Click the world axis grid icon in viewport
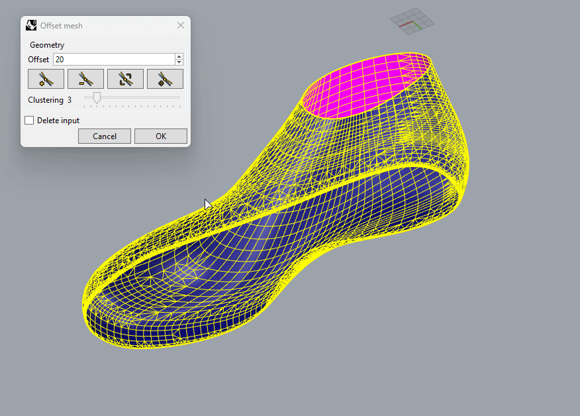This screenshot has height=416, width=580. click(x=412, y=22)
